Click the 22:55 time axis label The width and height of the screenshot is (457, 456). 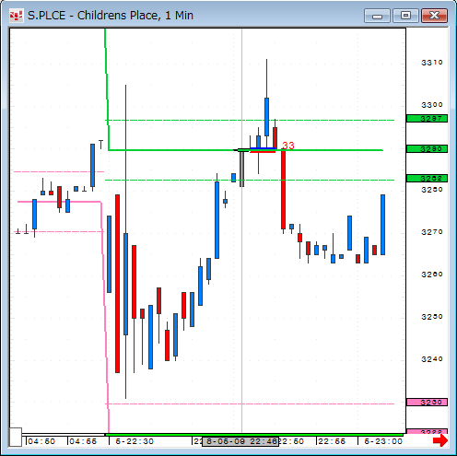(x=332, y=441)
